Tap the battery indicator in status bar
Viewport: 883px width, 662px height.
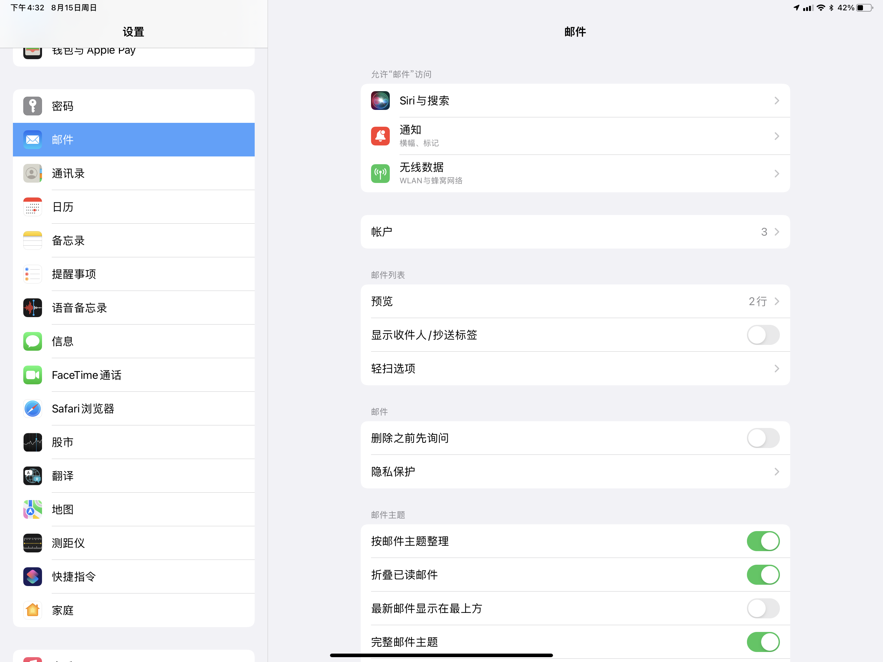coord(864,8)
